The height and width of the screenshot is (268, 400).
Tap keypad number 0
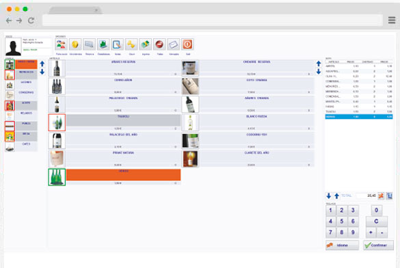tap(376, 210)
